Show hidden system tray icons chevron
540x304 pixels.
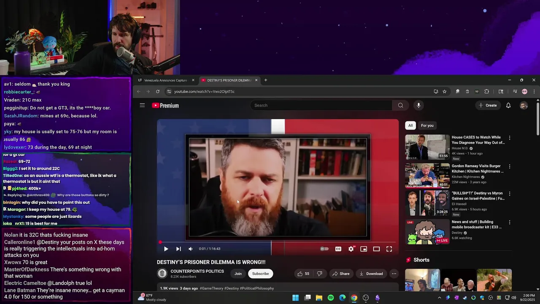pyautogui.click(x=439, y=298)
